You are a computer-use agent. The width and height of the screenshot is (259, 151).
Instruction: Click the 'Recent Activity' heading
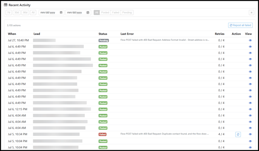[19, 5]
